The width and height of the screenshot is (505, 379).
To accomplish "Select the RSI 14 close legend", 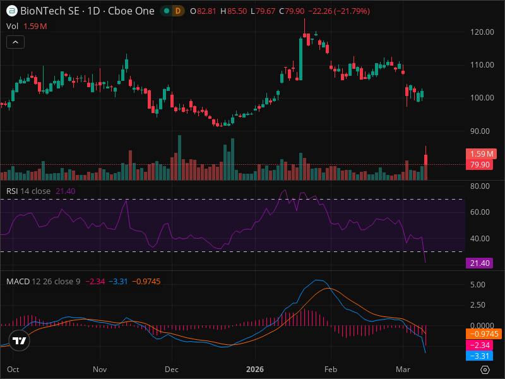I will click(x=28, y=191).
